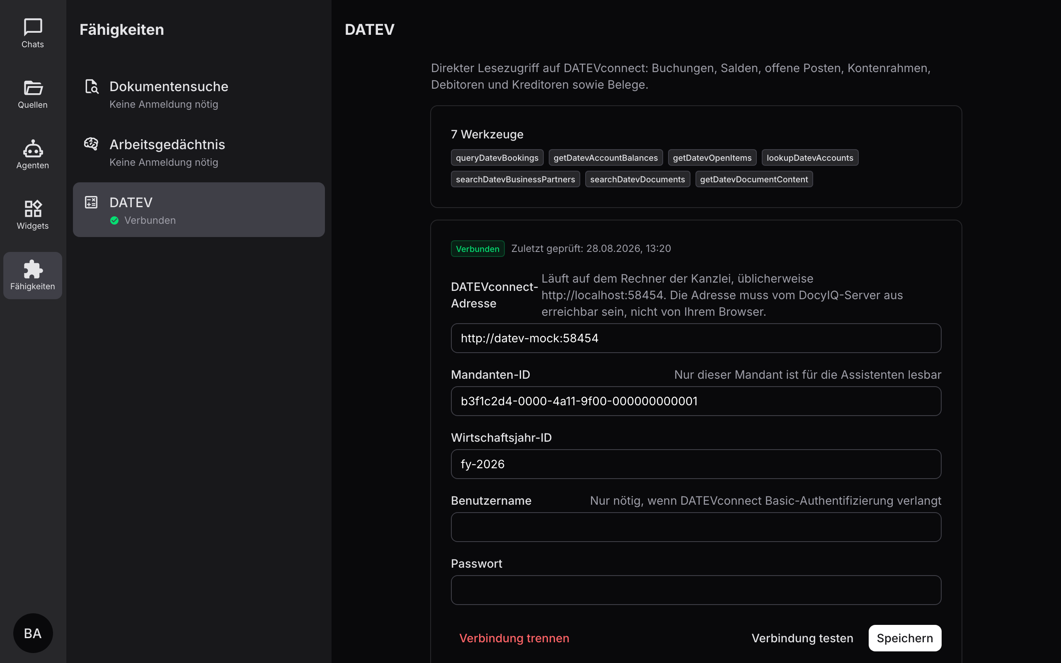Select the DATEV skill entry
This screenshot has height=663, width=1061.
[x=199, y=210]
